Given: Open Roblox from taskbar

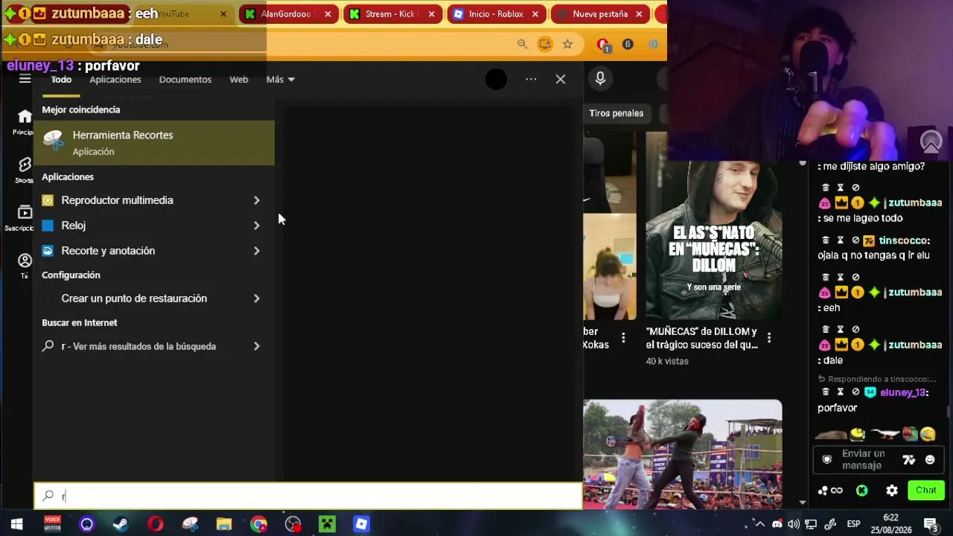Looking at the screenshot, I should pos(361,524).
